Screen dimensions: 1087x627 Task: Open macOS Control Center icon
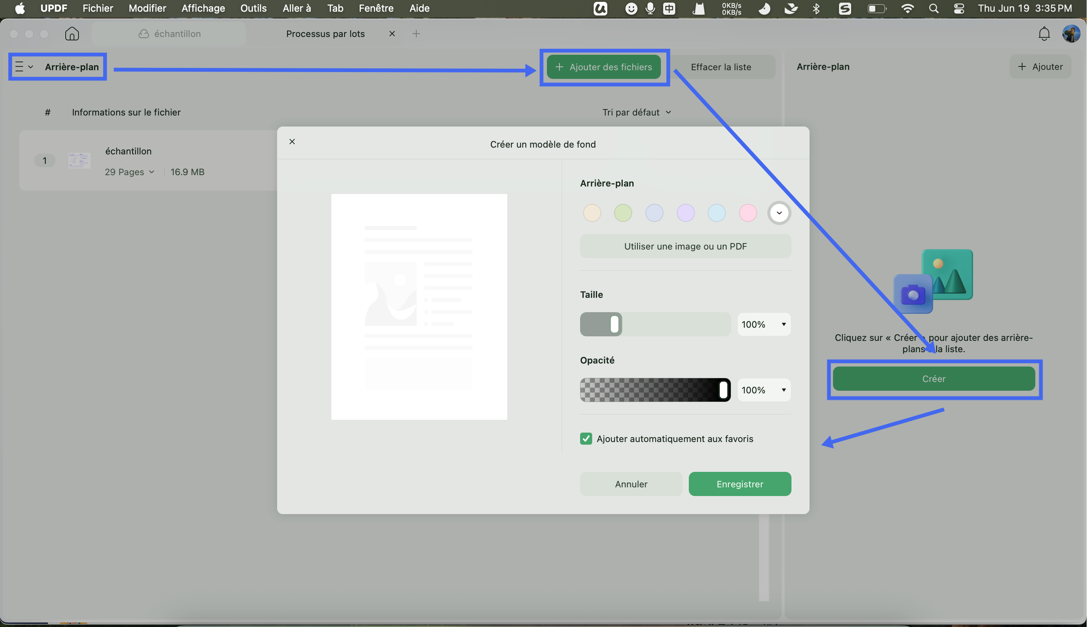click(x=959, y=9)
